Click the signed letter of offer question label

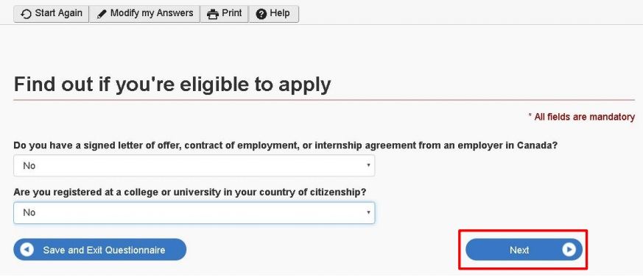click(x=286, y=145)
